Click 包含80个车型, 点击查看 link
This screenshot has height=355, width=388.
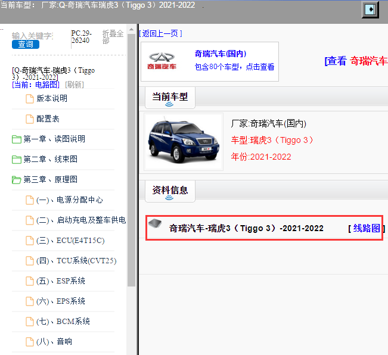point(235,67)
